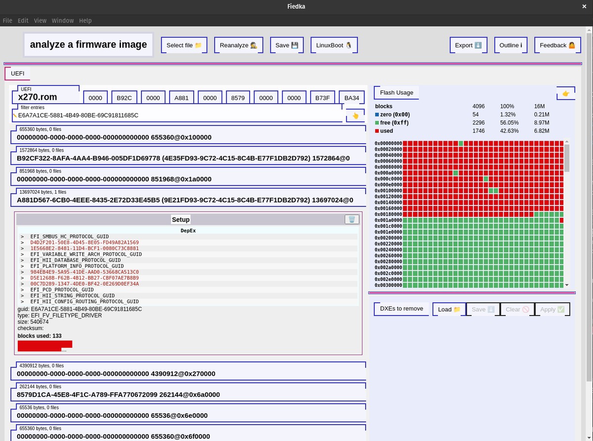This screenshot has width=593, height=441.
Task: Click pointing hand icon in Flash Usage panel
Action: 566,93
